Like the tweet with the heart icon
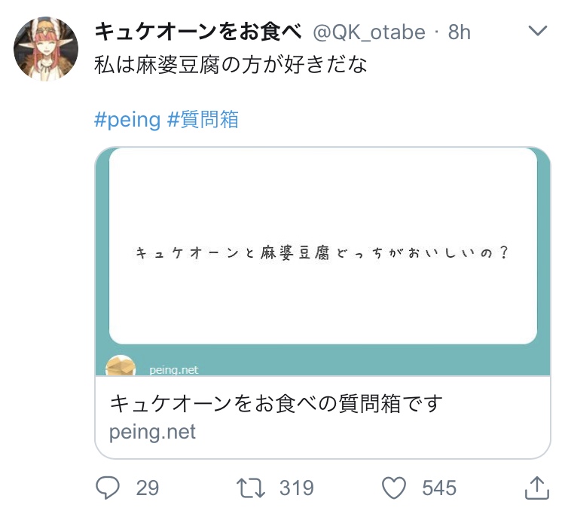Image resolution: width=565 pixels, height=523 pixels. pyautogui.click(x=394, y=488)
